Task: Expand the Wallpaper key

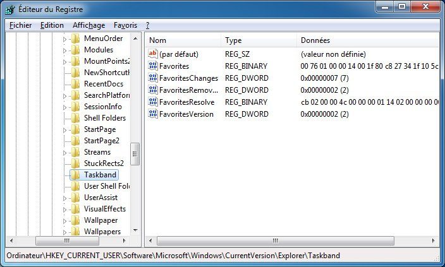Action: (x=64, y=221)
